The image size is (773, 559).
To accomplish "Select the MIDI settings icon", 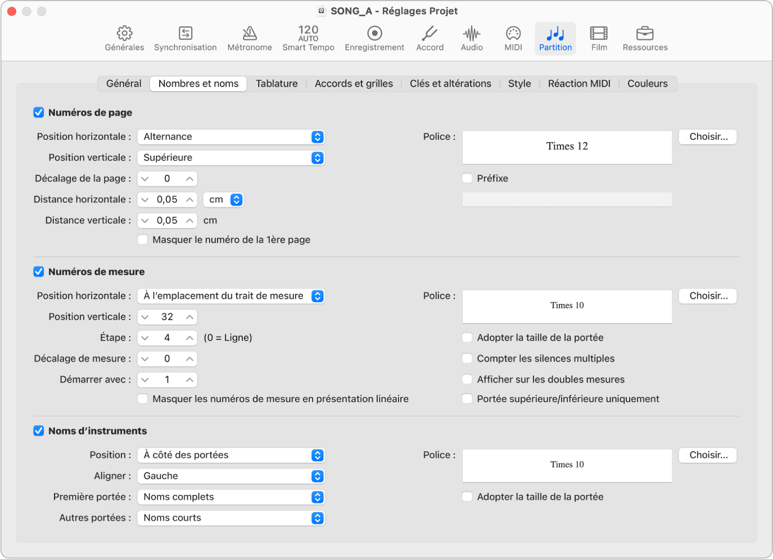I will [513, 38].
